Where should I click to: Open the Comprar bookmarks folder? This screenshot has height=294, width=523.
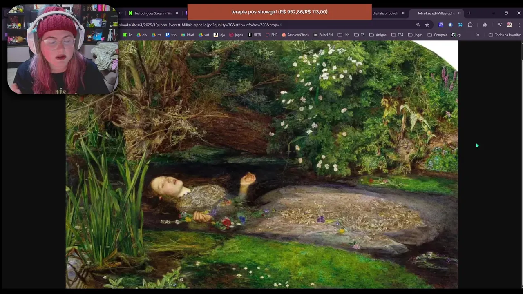click(437, 35)
